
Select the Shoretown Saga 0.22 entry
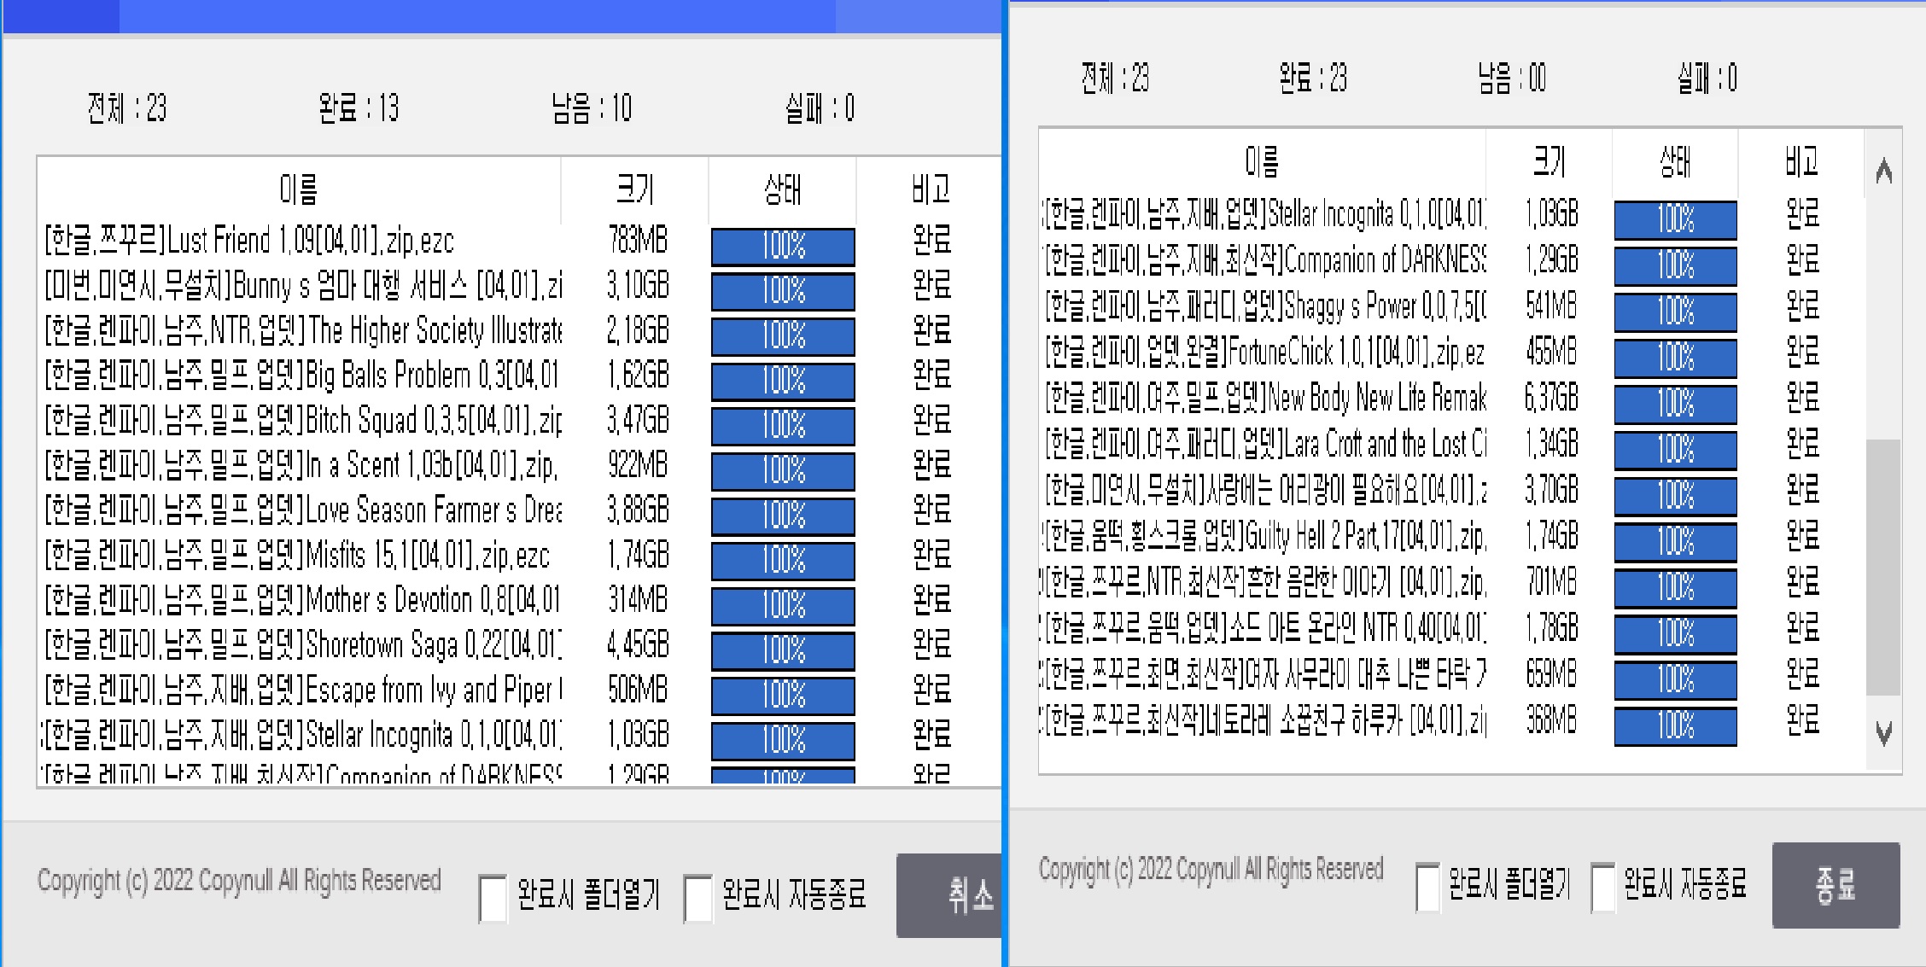coord(302,646)
